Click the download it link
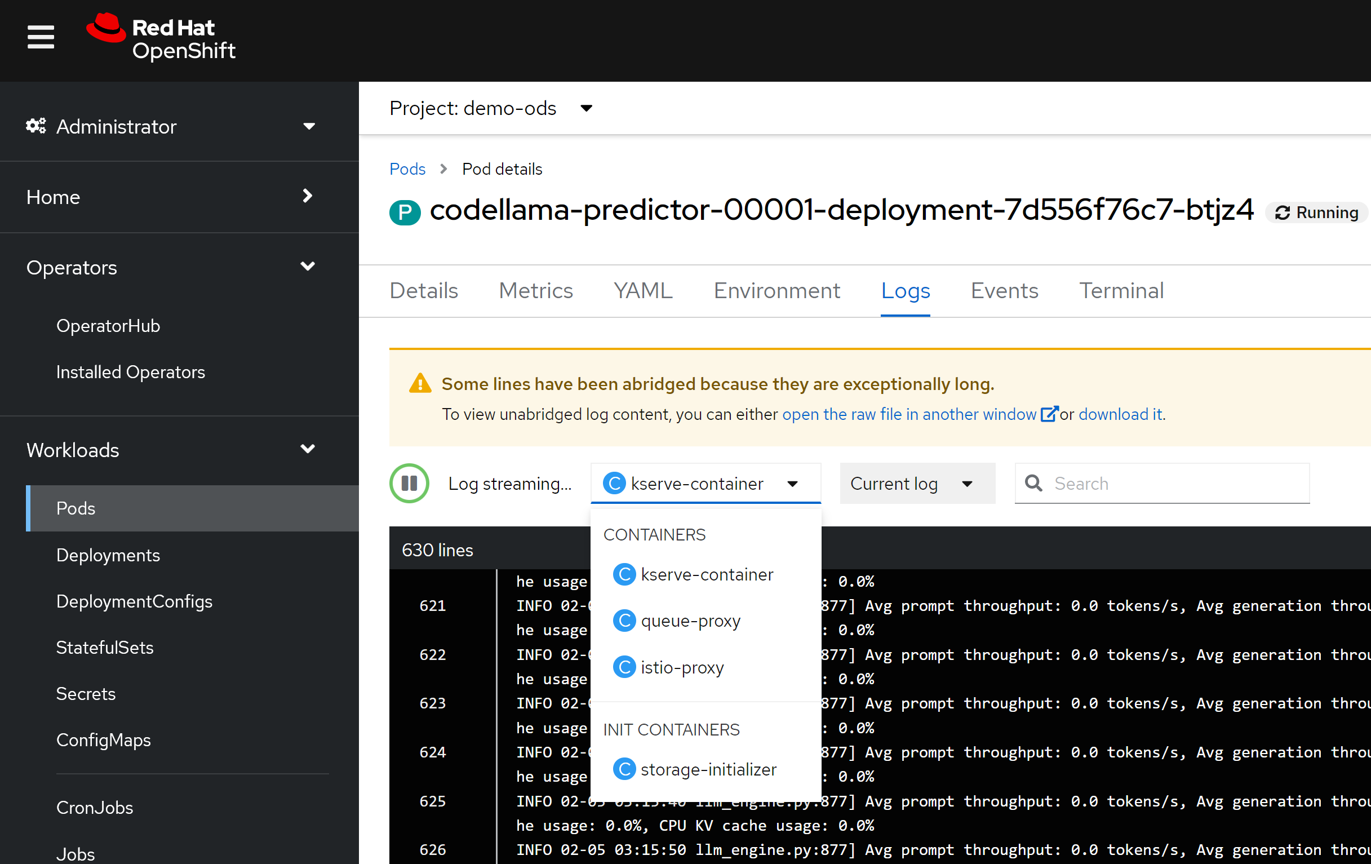This screenshot has height=864, width=1371. [x=1120, y=414]
